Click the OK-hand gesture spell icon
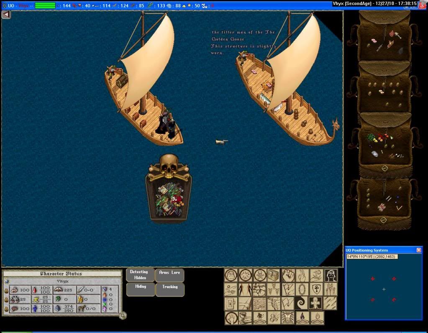 click(302, 275)
